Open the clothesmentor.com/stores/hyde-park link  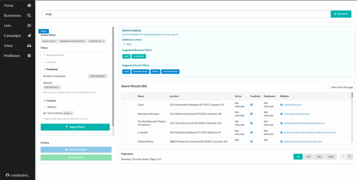(303, 142)
